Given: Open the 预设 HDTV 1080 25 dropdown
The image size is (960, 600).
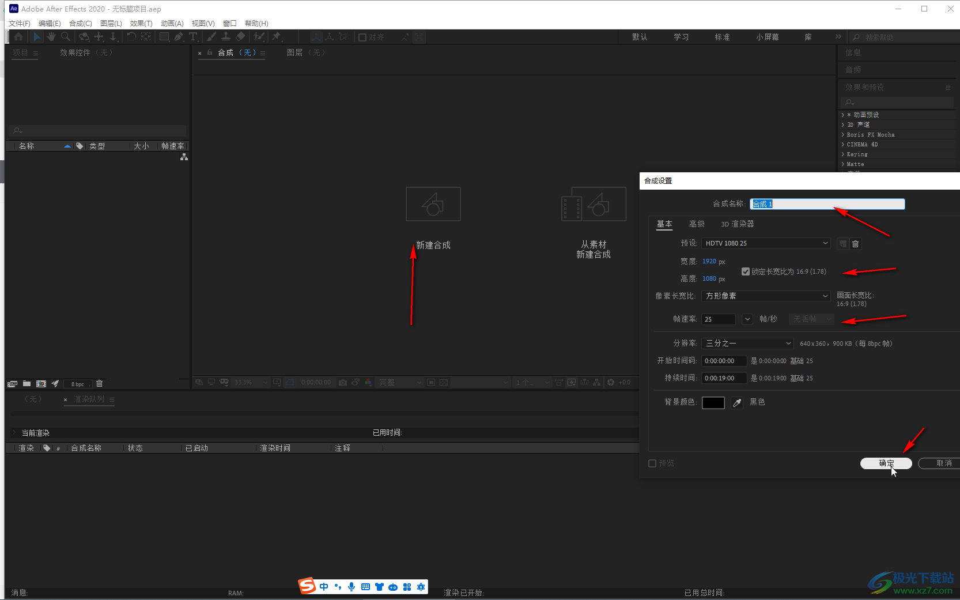Looking at the screenshot, I should [765, 243].
